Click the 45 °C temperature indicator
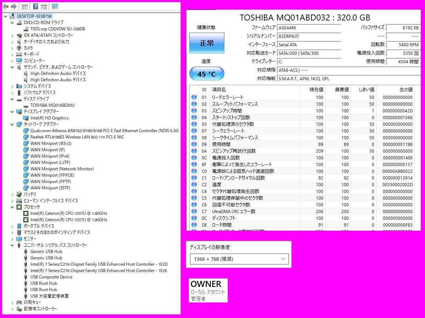 (207, 74)
